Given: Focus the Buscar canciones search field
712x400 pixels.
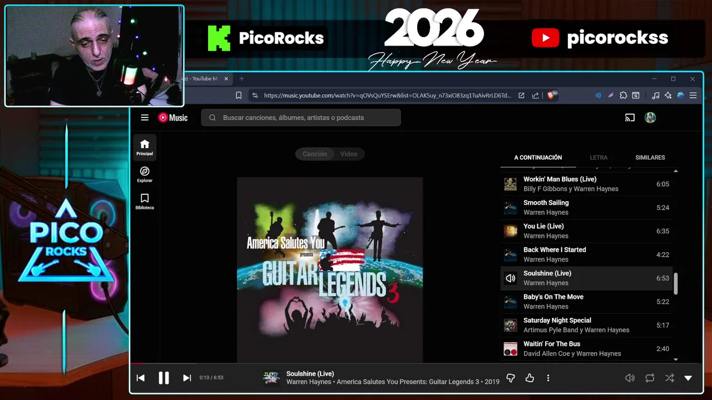Looking at the screenshot, I should coord(301,118).
